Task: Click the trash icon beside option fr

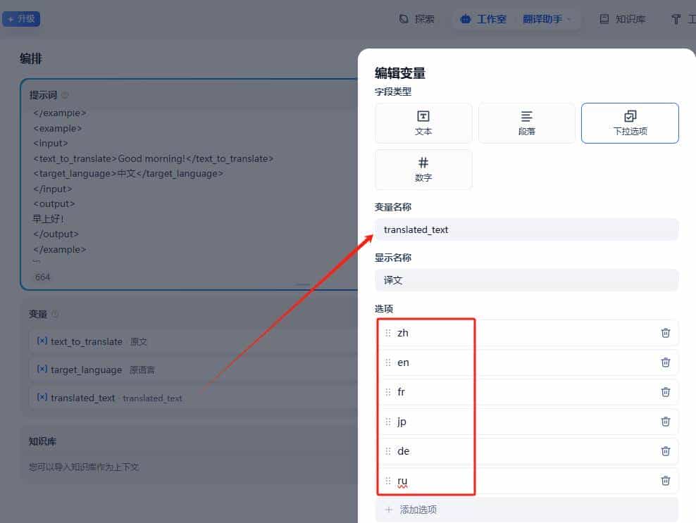Action: (x=665, y=391)
